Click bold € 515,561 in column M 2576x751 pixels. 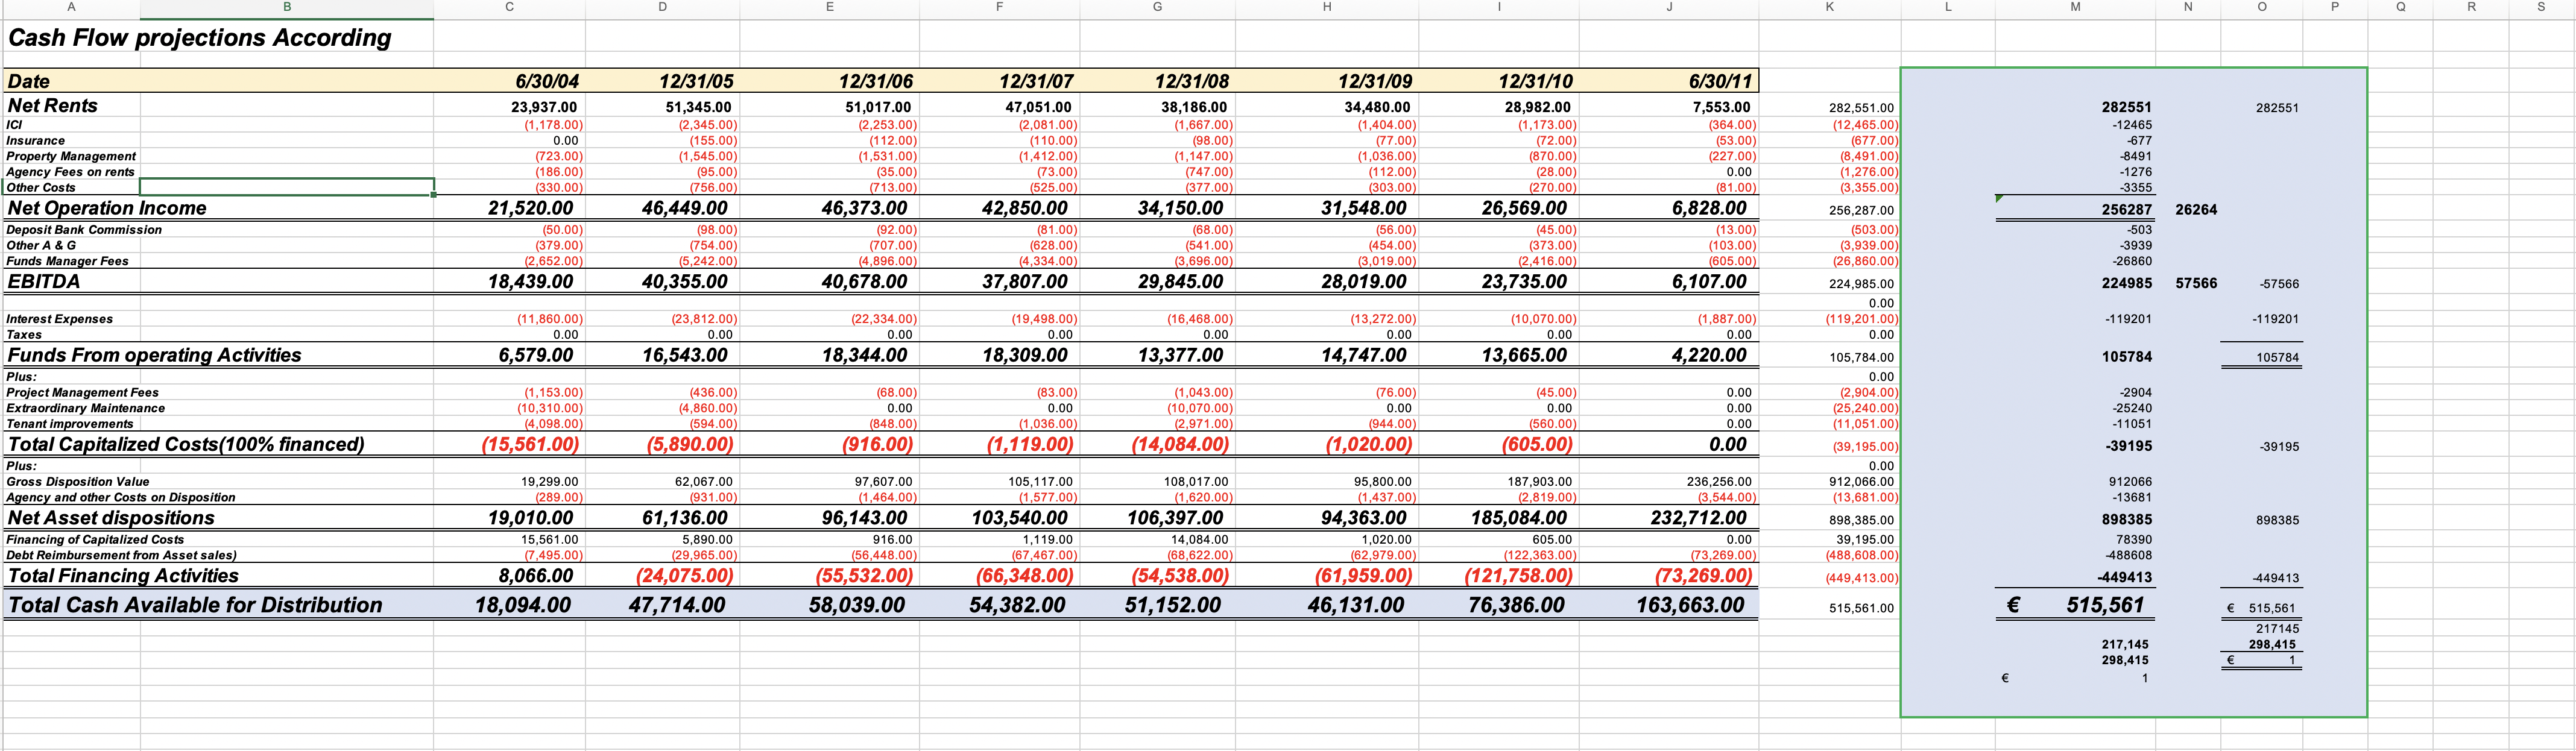point(2076,605)
